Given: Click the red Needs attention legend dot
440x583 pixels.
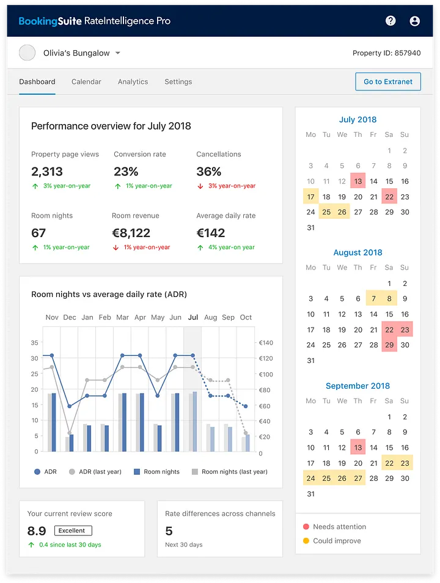Looking at the screenshot, I should [x=306, y=527].
